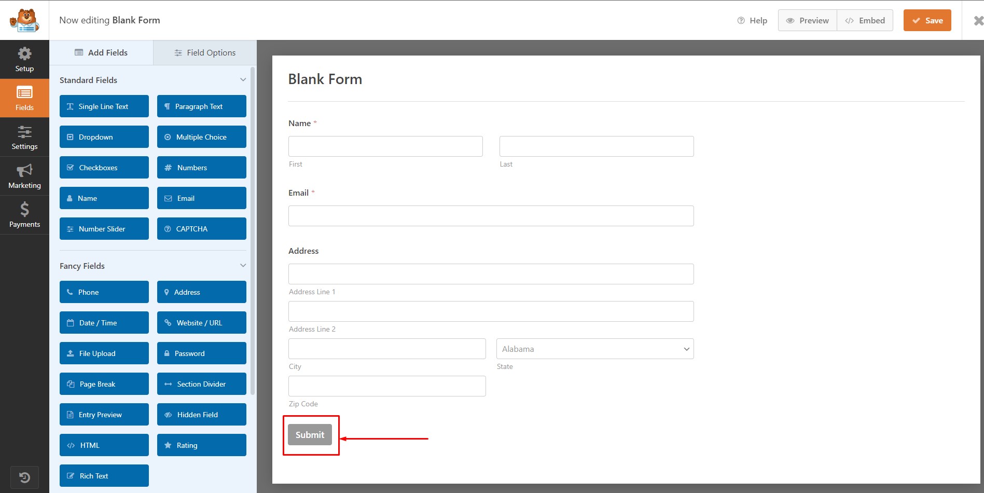Click the Zip Code input field
Screen dimensions: 984x493
coord(387,386)
